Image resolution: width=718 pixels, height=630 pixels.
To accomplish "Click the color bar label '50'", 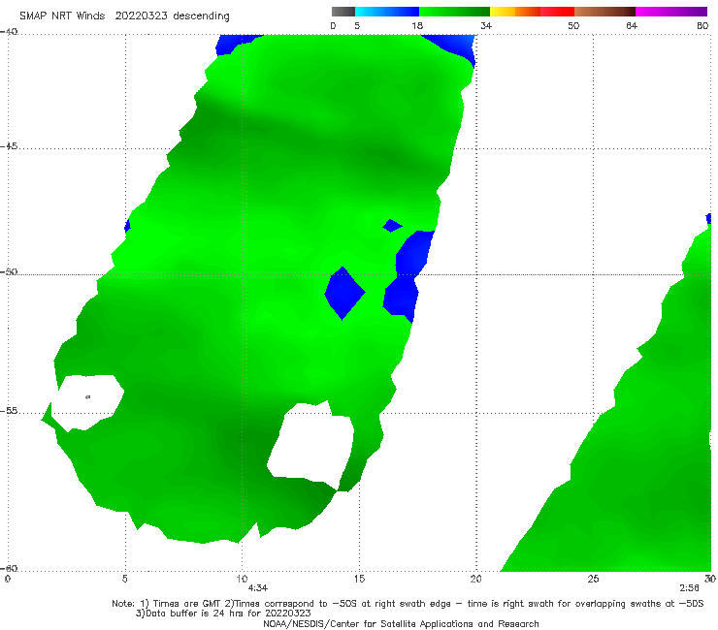I will 573,25.
